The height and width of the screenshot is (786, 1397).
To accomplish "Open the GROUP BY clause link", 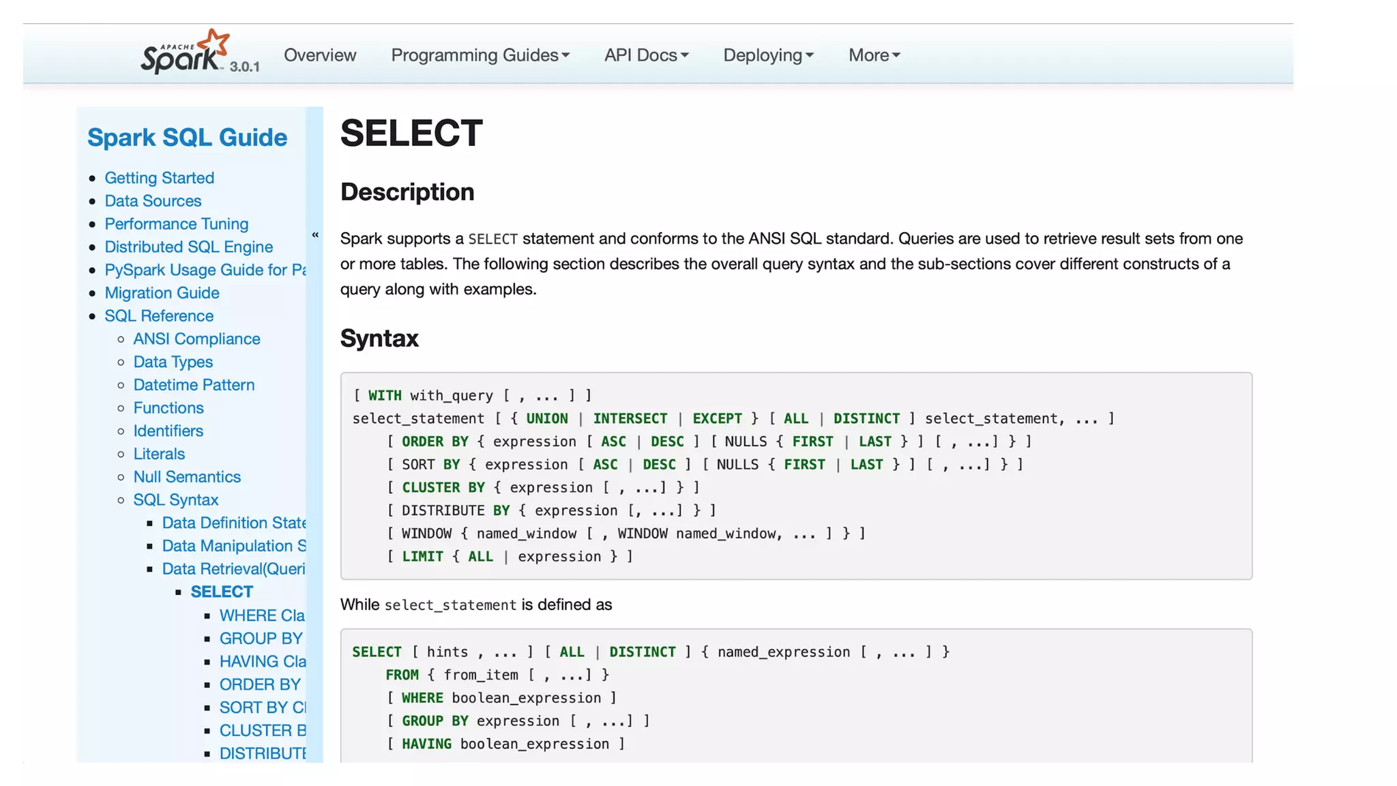I will [x=261, y=639].
